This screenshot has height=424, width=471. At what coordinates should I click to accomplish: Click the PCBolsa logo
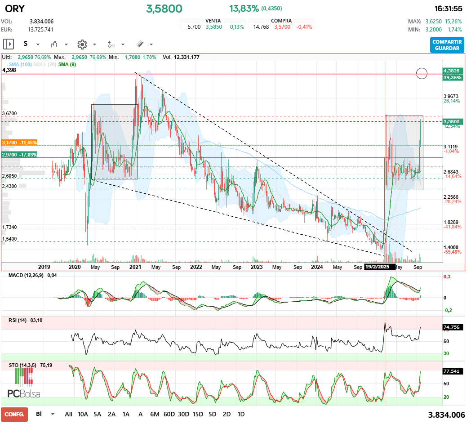[x=23, y=383]
